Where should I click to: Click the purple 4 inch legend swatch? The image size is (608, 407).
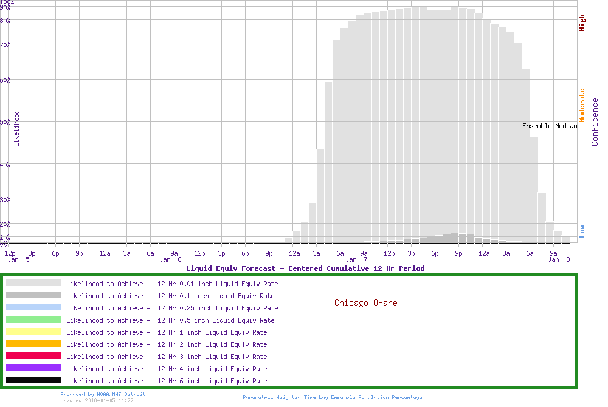click(x=33, y=368)
